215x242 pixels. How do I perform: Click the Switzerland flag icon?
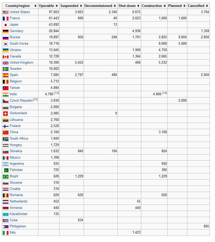coord(5,113)
